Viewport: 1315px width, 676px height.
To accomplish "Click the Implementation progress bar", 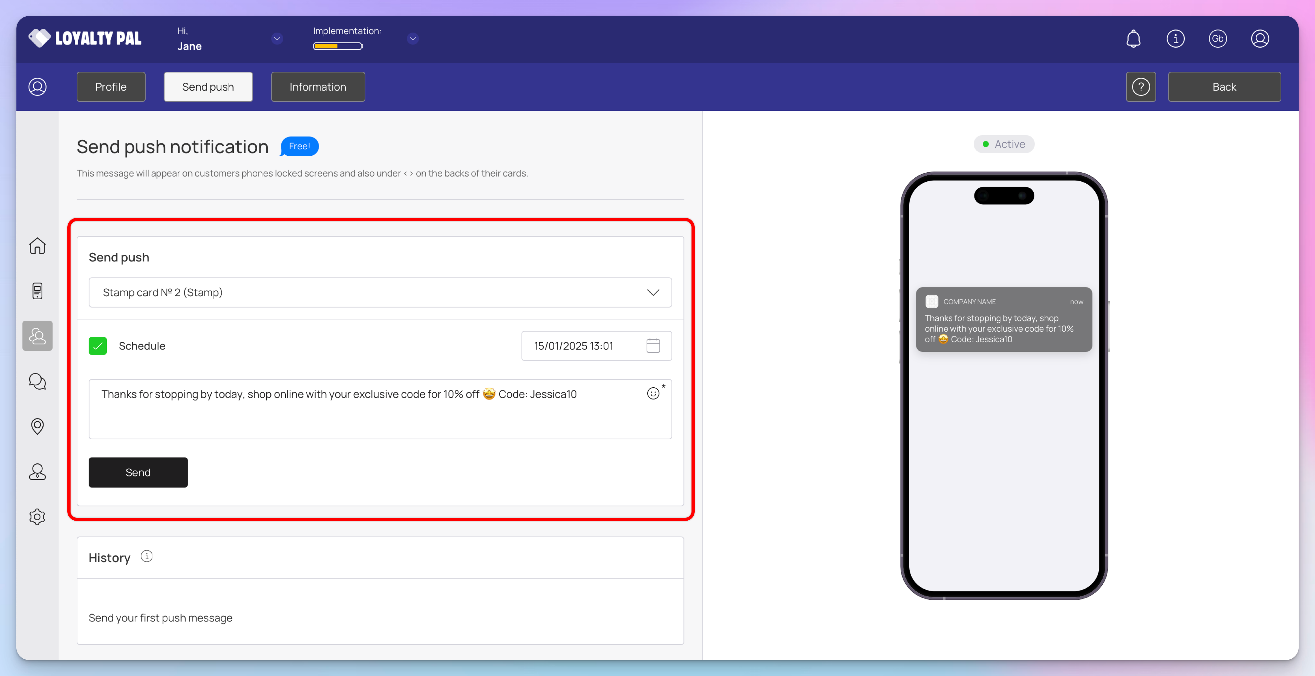I will (337, 46).
